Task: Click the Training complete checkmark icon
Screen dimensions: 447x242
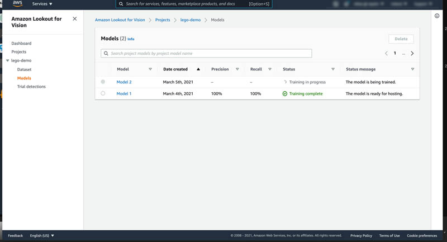Action: (285, 94)
